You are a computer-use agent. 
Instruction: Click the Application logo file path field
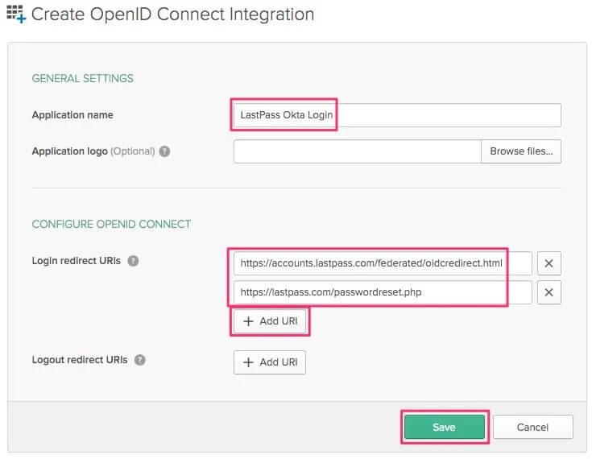[x=357, y=151]
